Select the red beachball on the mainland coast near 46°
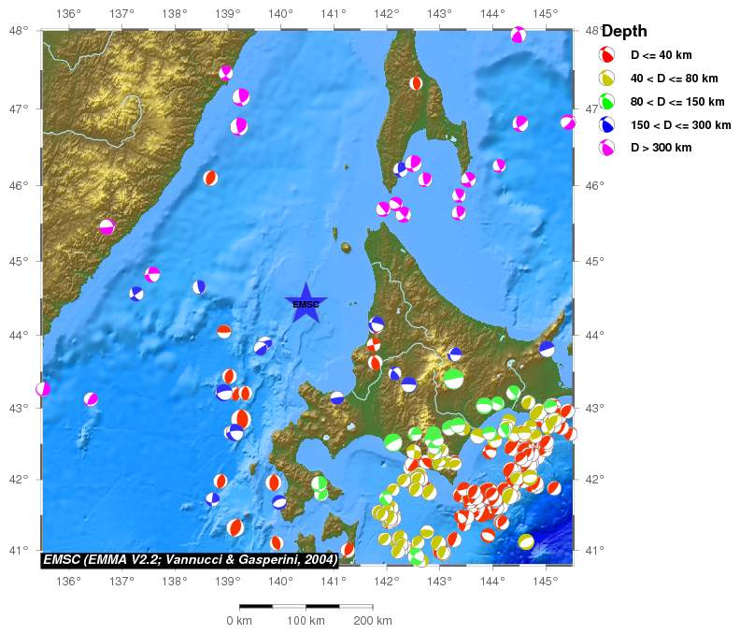Screen dimensions: 740x634 click(211, 178)
